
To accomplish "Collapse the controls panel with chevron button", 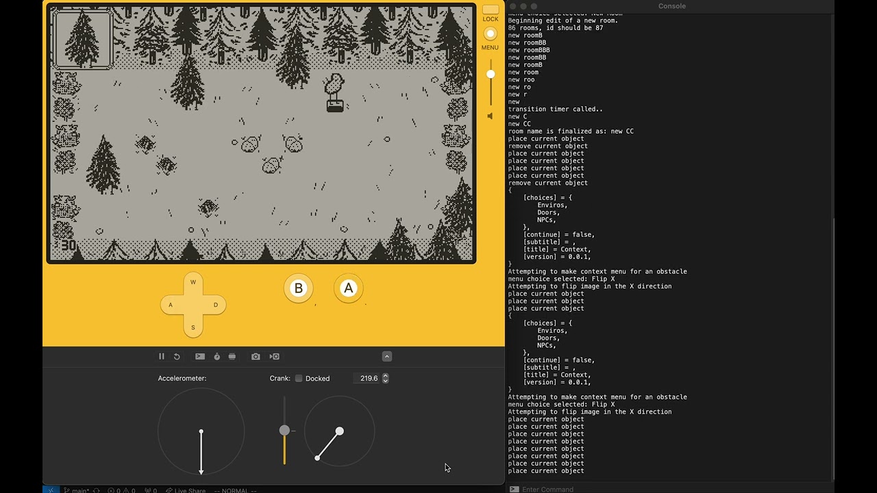I will pyautogui.click(x=387, y=357).
